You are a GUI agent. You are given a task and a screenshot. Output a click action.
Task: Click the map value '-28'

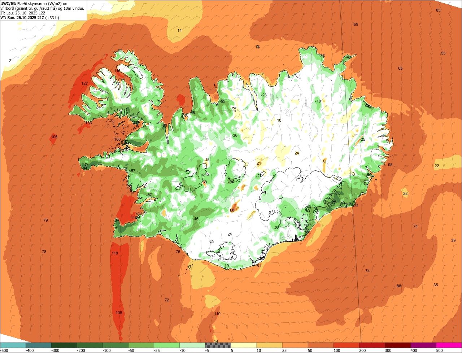[276, 228]
